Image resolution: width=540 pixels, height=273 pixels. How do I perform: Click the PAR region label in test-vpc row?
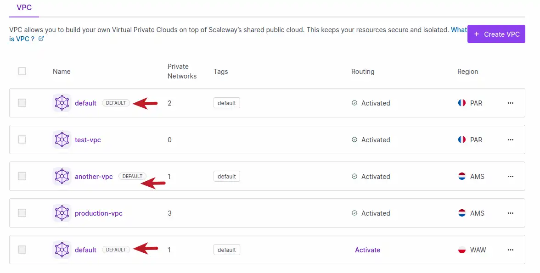coord(476,140)
